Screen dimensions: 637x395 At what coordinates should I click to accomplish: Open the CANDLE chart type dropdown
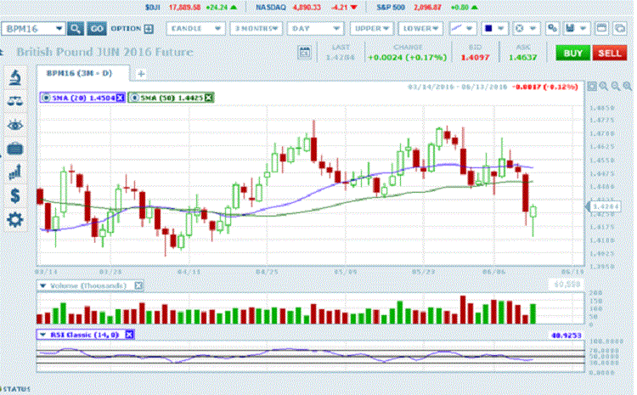coord(194,28)
